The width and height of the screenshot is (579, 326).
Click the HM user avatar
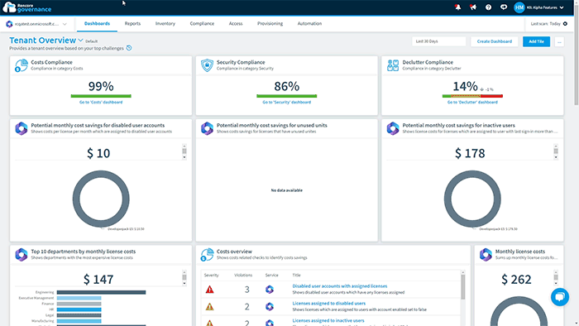(519, 7)
